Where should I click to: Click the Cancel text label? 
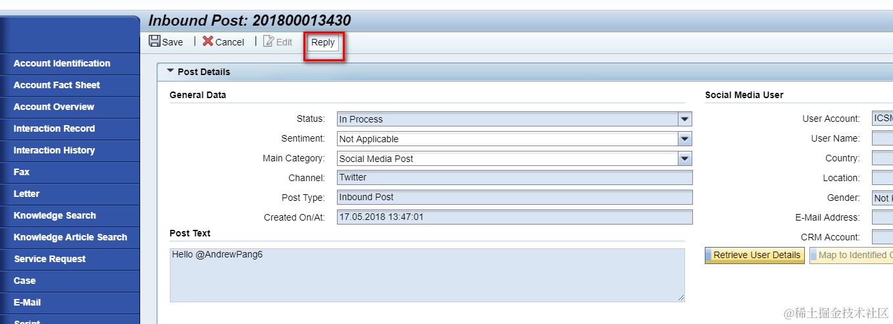pyautogui.click(x=230, y=42)
